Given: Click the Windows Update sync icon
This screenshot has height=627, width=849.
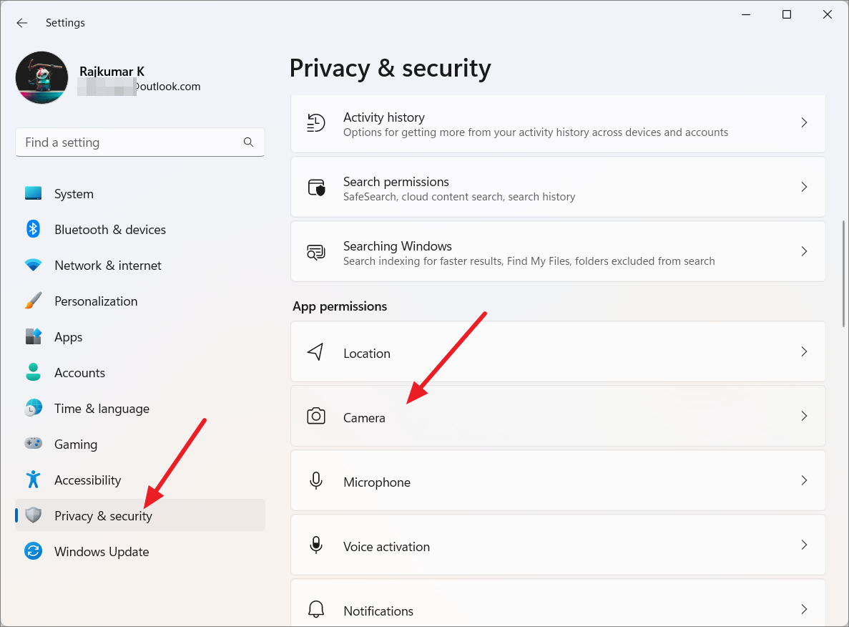Looking at the screenshot, I should 33,552.
